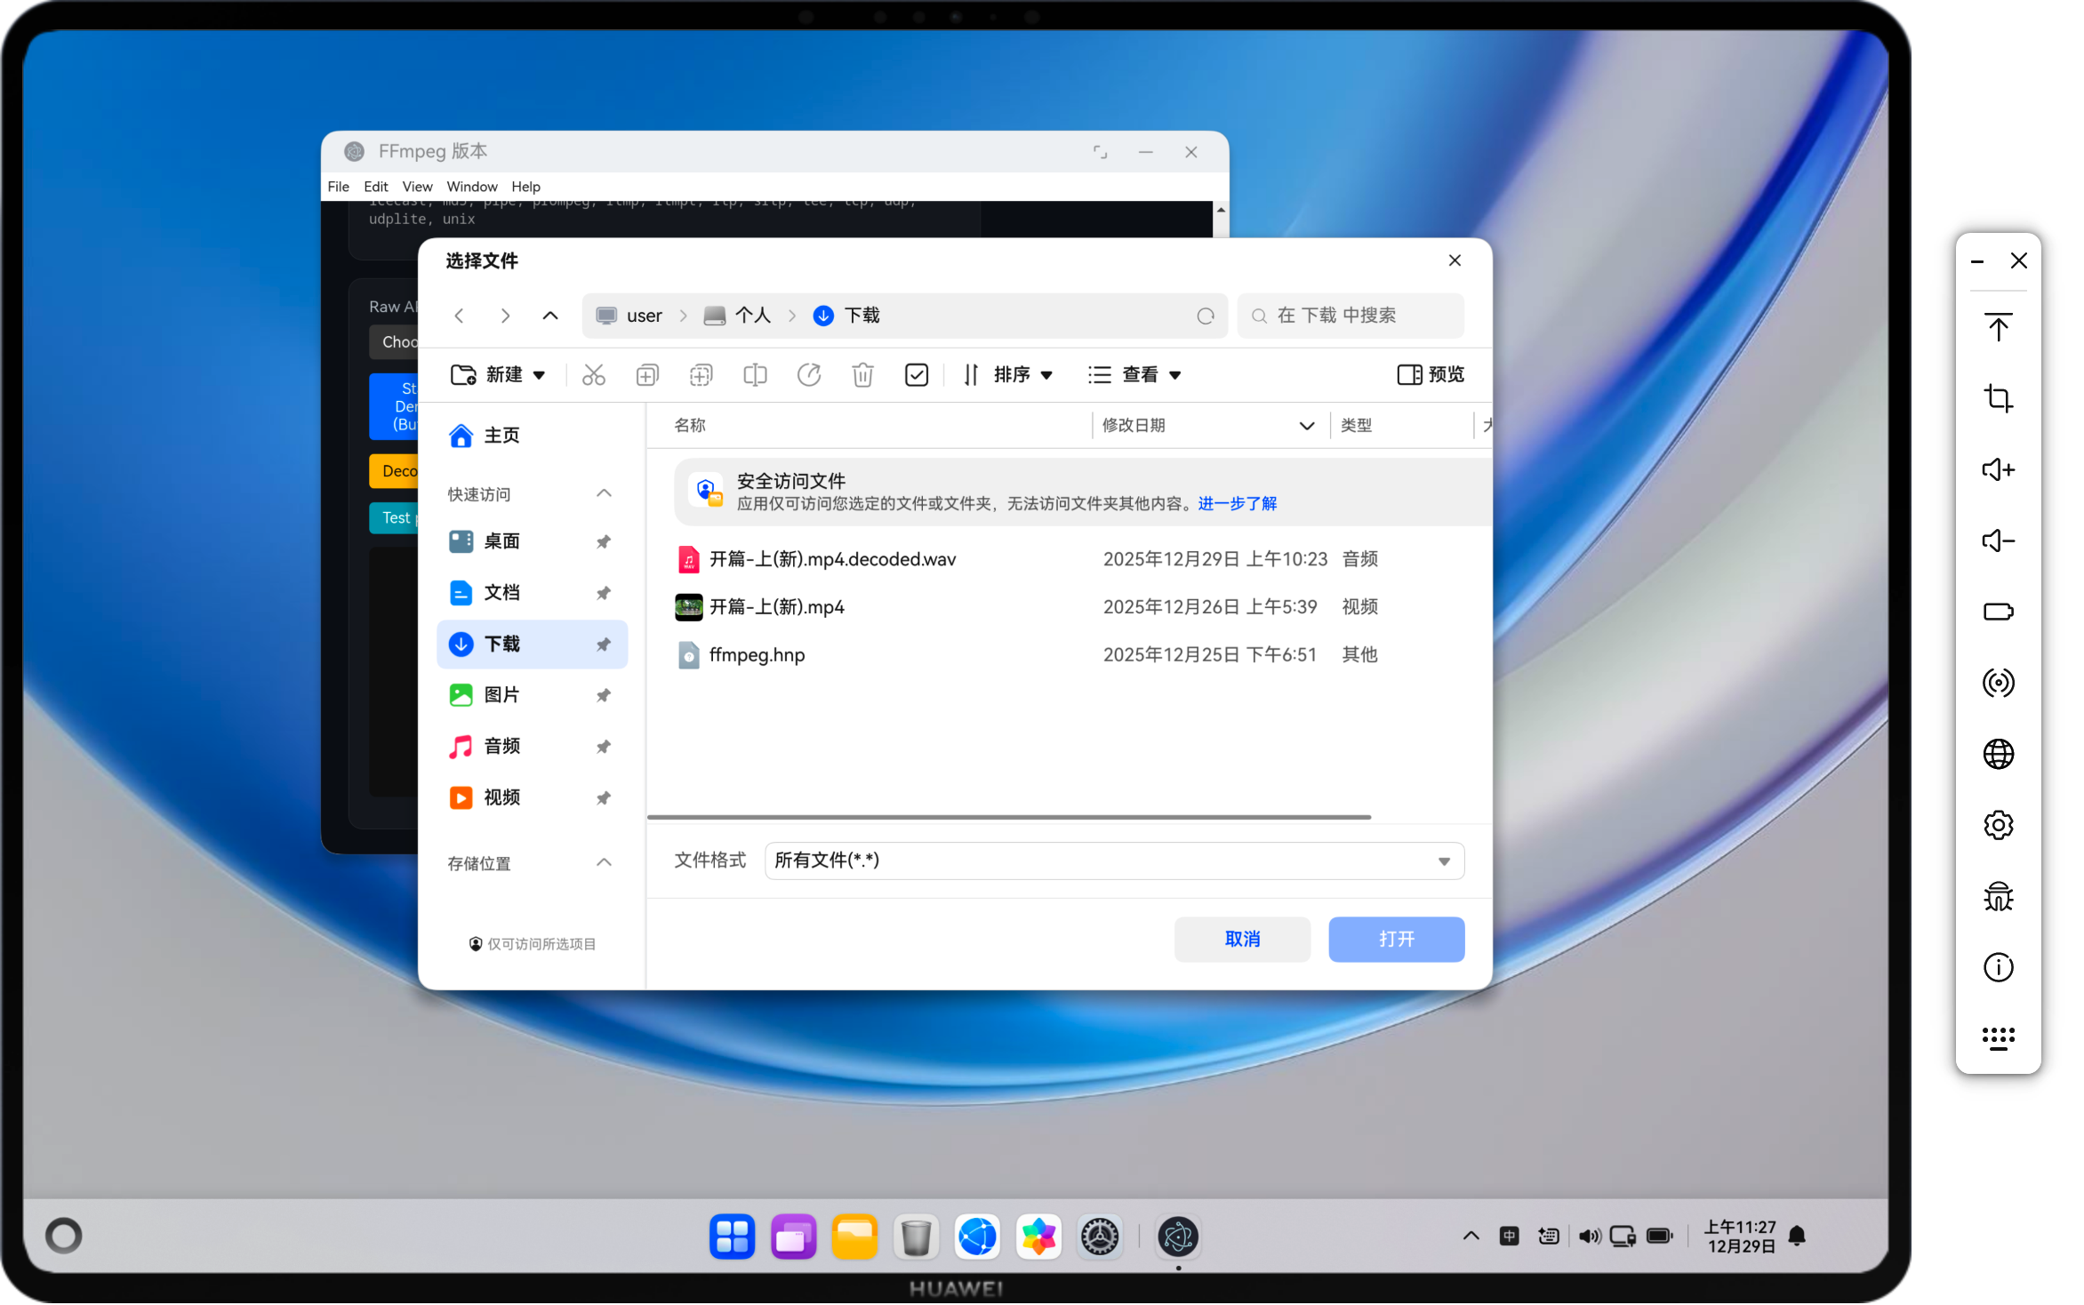This screenshot has height=1305, width=2084.
Task: Collapse the 快速访问 section
Action: tap(604, 493)
